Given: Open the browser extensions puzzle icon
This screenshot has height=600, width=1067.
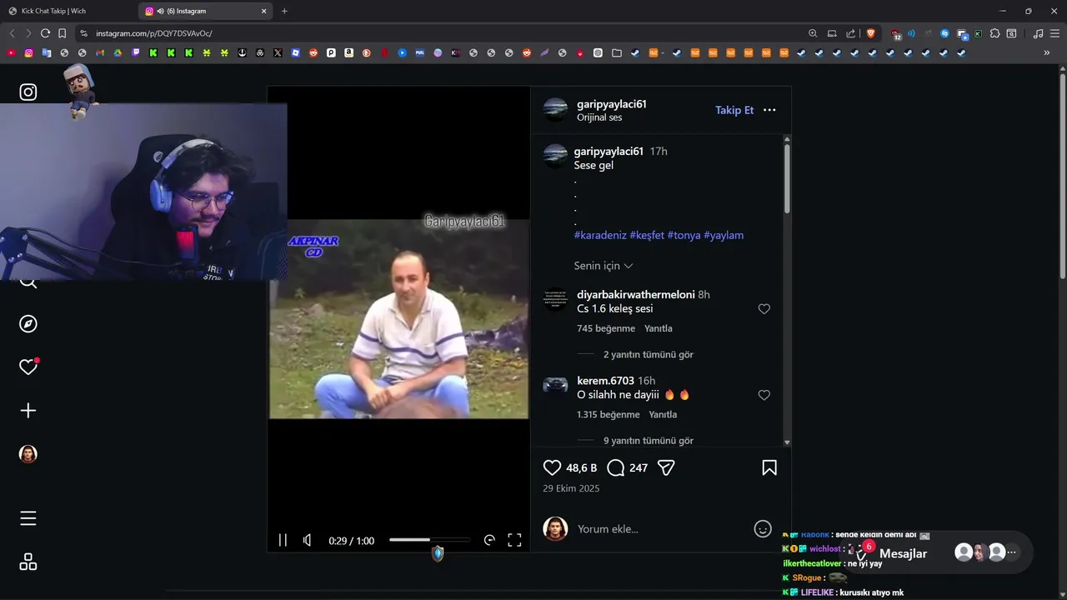Looking at the screenshot, I should point(994,33).
